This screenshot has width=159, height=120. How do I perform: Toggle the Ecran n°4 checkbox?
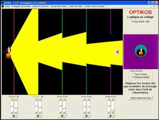[91, 97]
